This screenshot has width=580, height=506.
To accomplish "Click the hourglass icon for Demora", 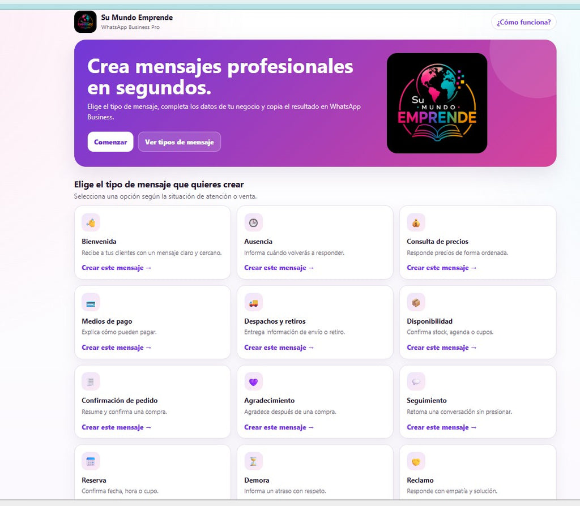I will click(x=253, y=461).
